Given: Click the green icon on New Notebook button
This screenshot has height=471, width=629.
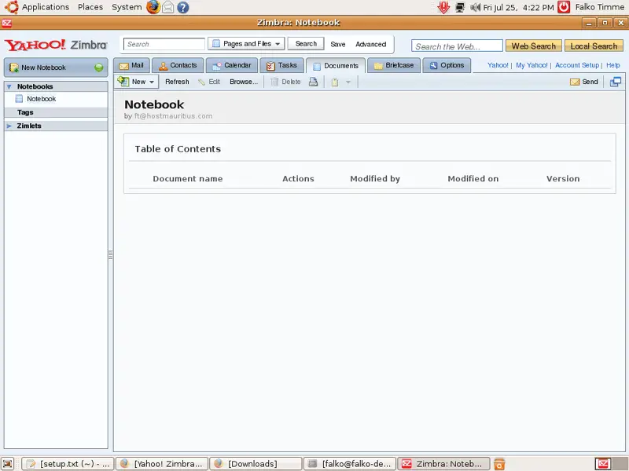Looking at the screenshot, I should tap(99, 68).
